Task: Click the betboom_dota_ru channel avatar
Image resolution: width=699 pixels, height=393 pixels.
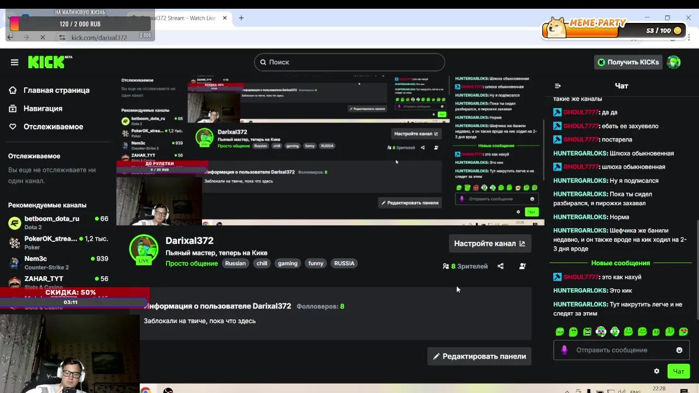Action: 15,223
